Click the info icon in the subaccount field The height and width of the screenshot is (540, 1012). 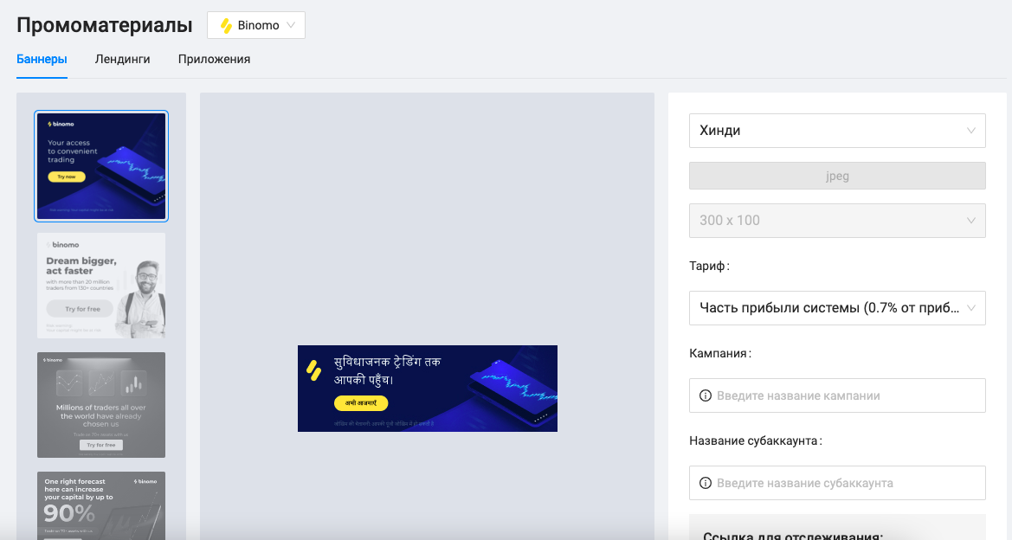point(706,483)
